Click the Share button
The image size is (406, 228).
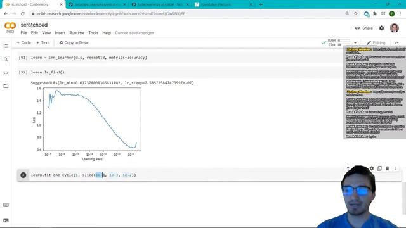(363, 28)
